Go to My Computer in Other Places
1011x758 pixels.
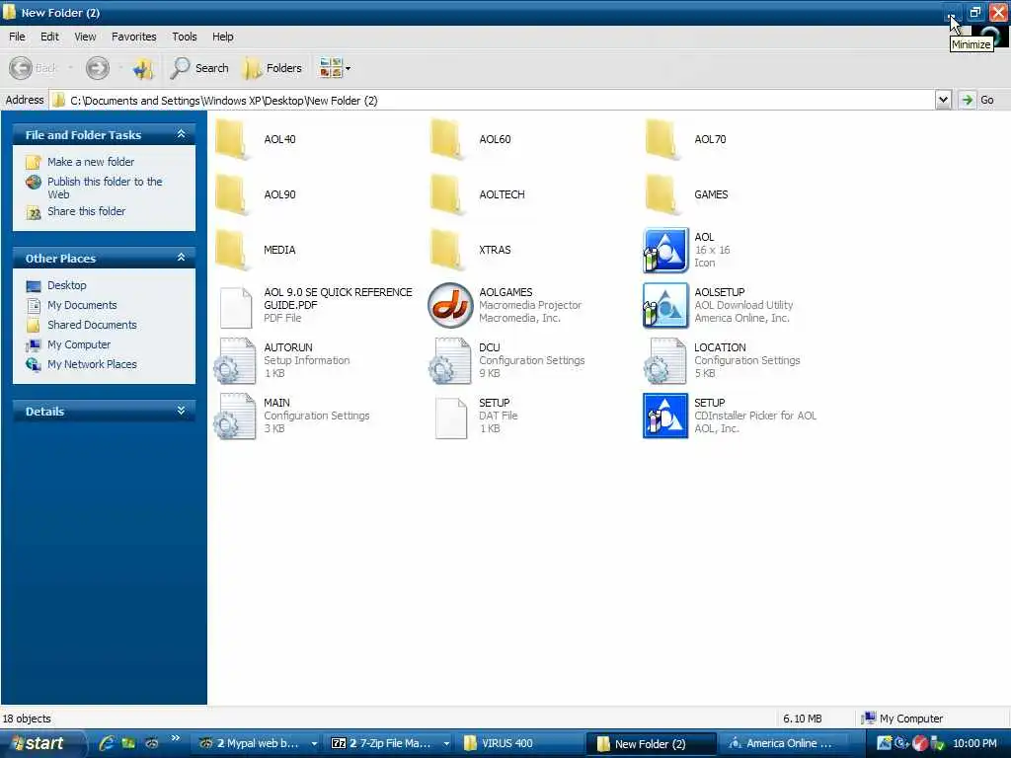[68, 344]
